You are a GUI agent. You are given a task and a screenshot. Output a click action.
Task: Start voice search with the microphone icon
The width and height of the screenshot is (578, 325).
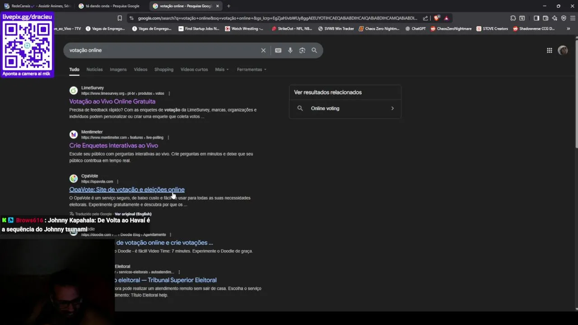pos(290,51)
